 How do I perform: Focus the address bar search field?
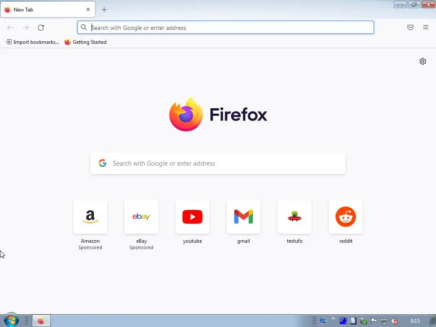point(226,28)
